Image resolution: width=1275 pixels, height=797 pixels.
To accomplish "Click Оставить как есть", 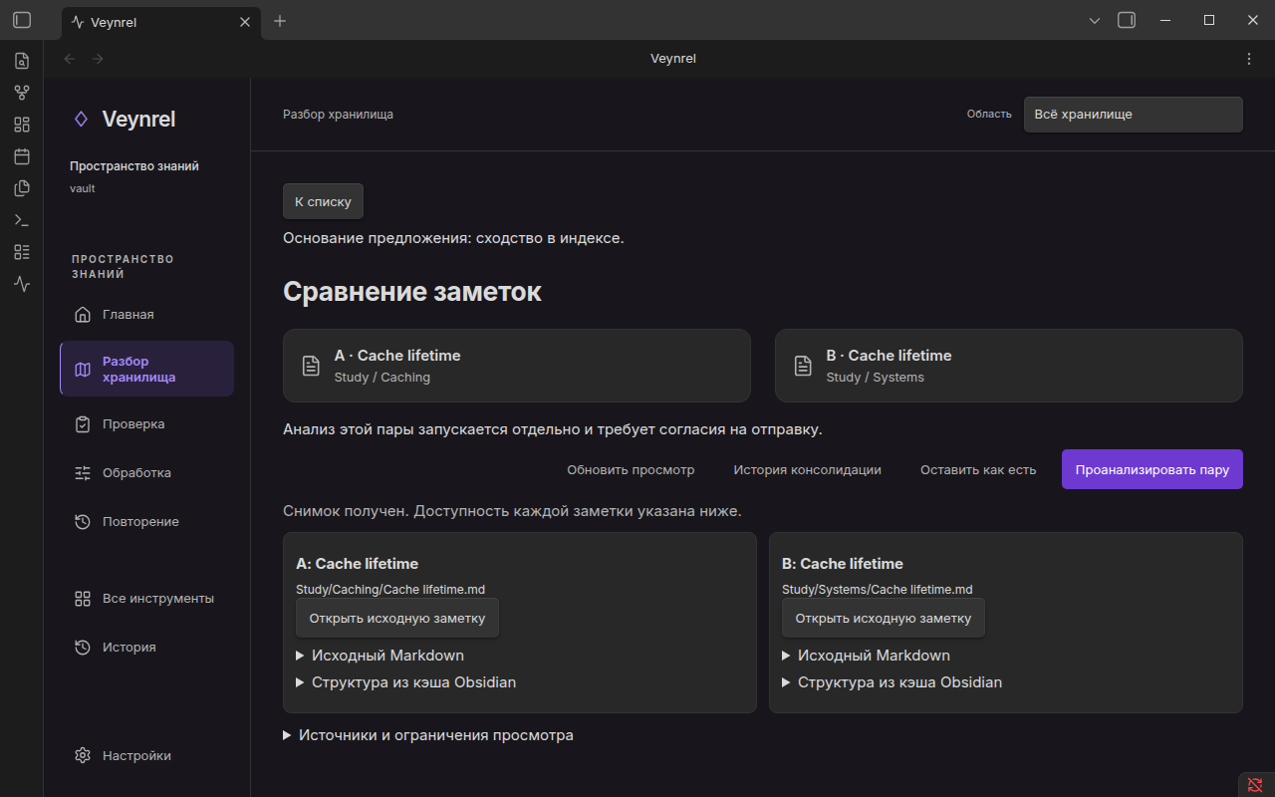I will click(x=978, y=470).
